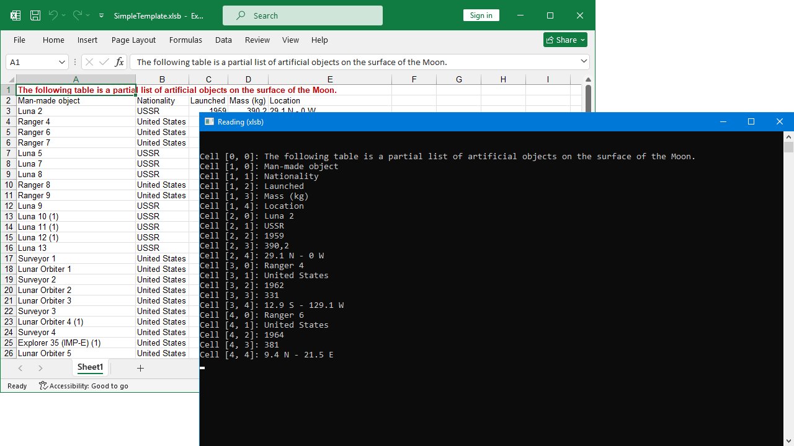Open Customize Quick Access Toolbar dropdown

[x=101, y=15]
